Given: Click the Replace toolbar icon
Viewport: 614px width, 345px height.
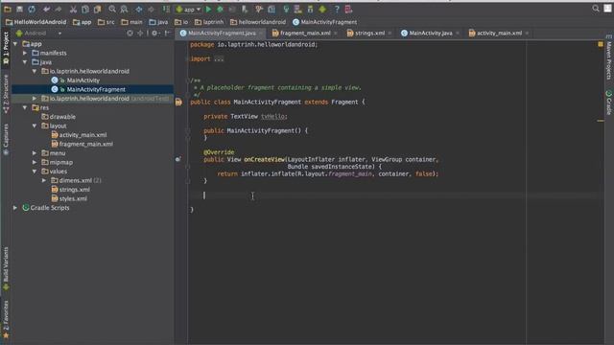Looking at the screenshot, I should [124, 9].
